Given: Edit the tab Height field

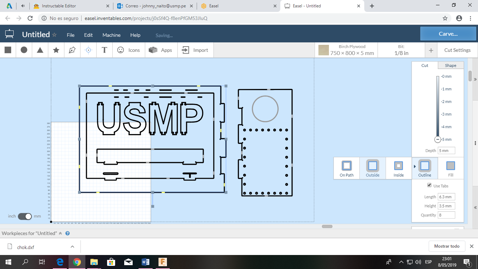Looking at the screenshot, I should [x=446, y=206].
